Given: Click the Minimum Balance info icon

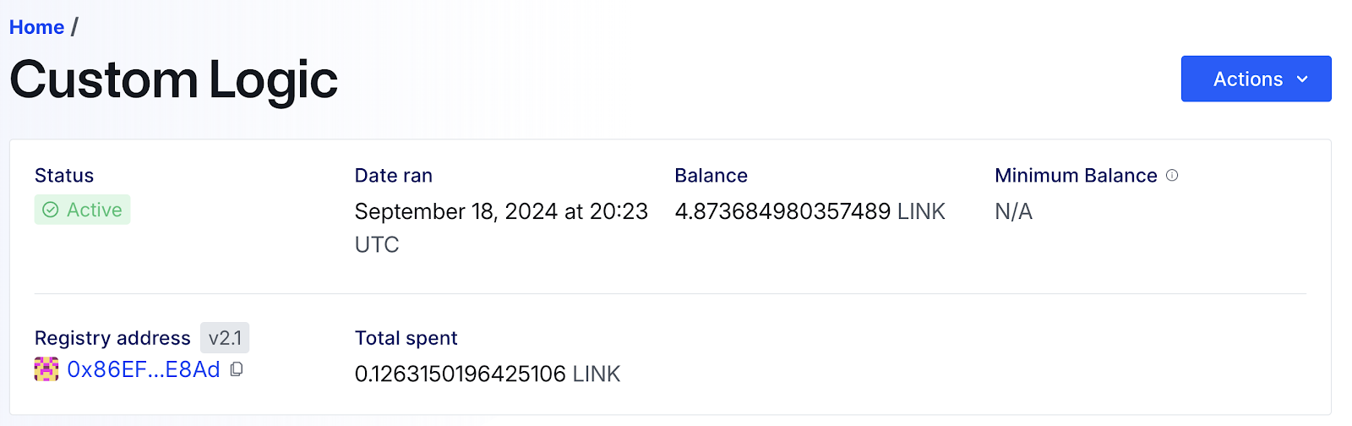Looking at the screenshot, I should [1172, 175].
